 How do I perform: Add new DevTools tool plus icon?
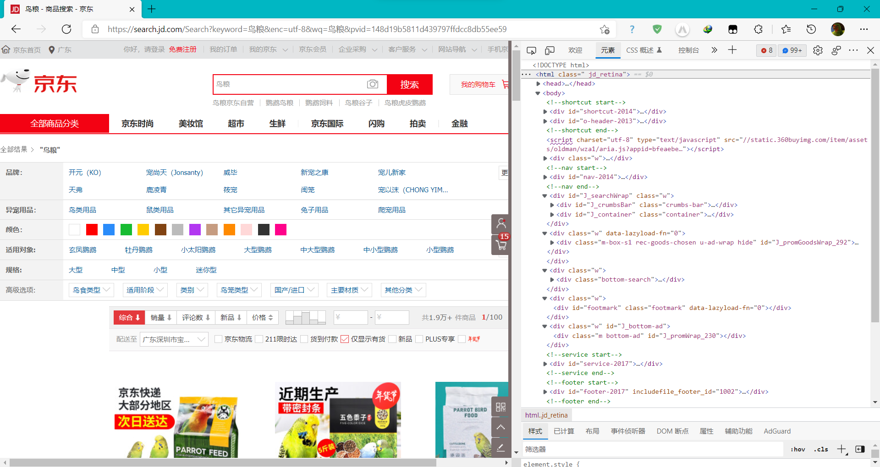(732, 50)
